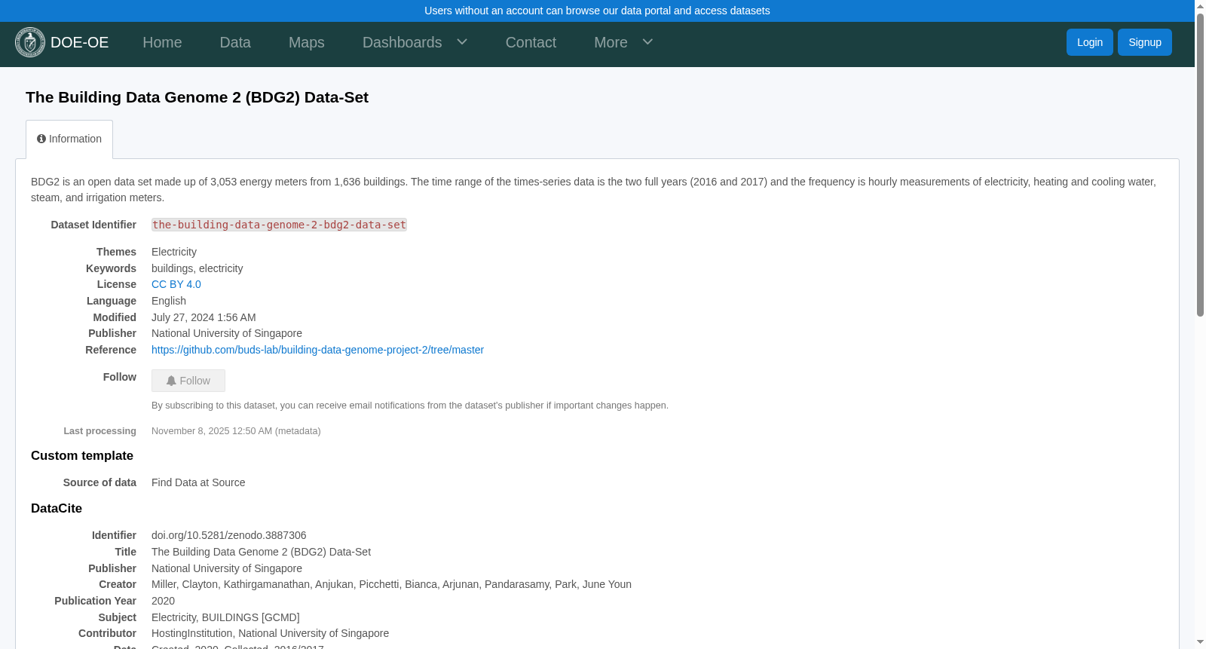Click the DOE-OE seal logo
The image size is (1206, 649).
(30, 42)
